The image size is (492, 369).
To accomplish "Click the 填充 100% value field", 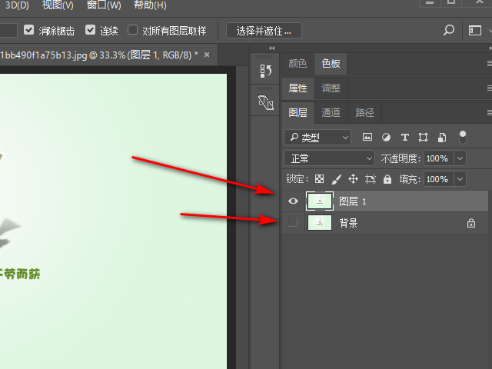I will point(438,179).
